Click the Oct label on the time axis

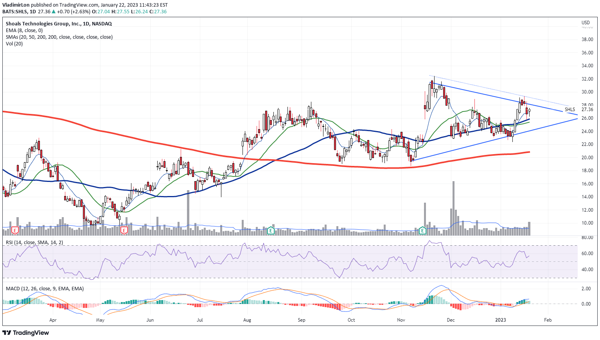tap(351, 320)
